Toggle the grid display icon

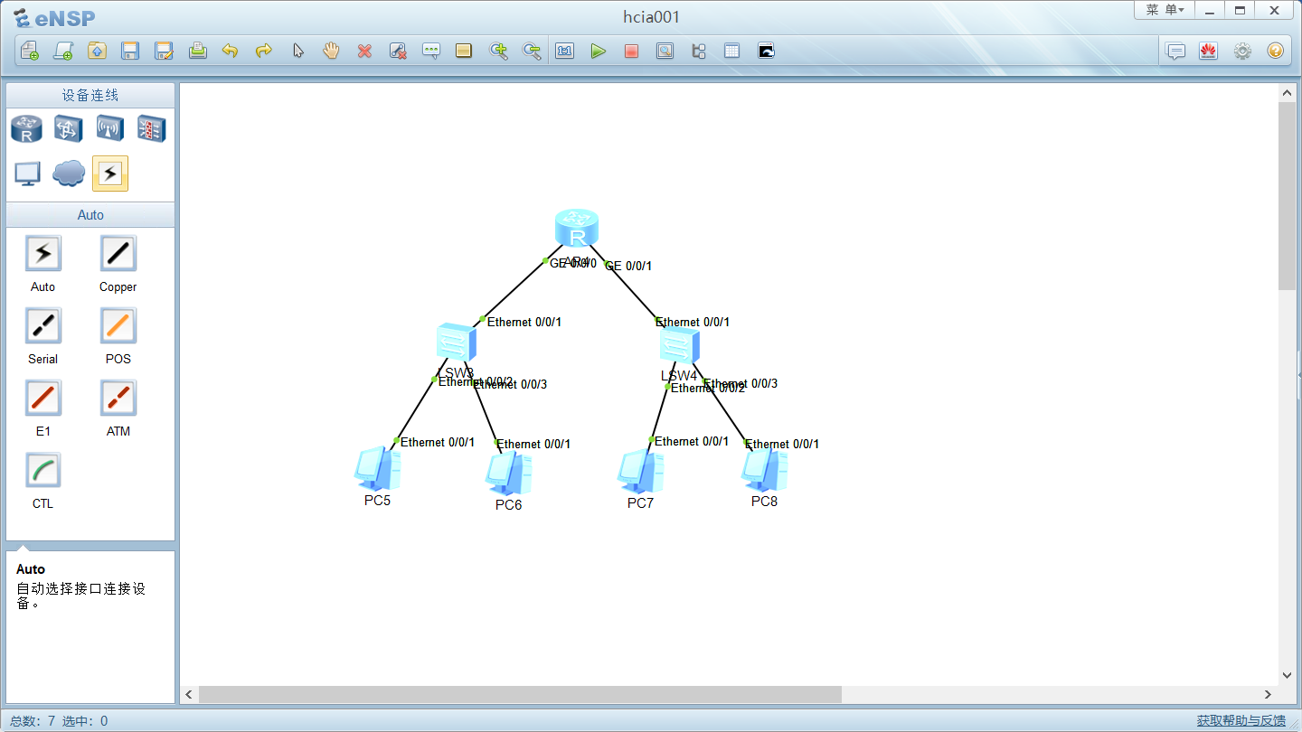(731, 52)
